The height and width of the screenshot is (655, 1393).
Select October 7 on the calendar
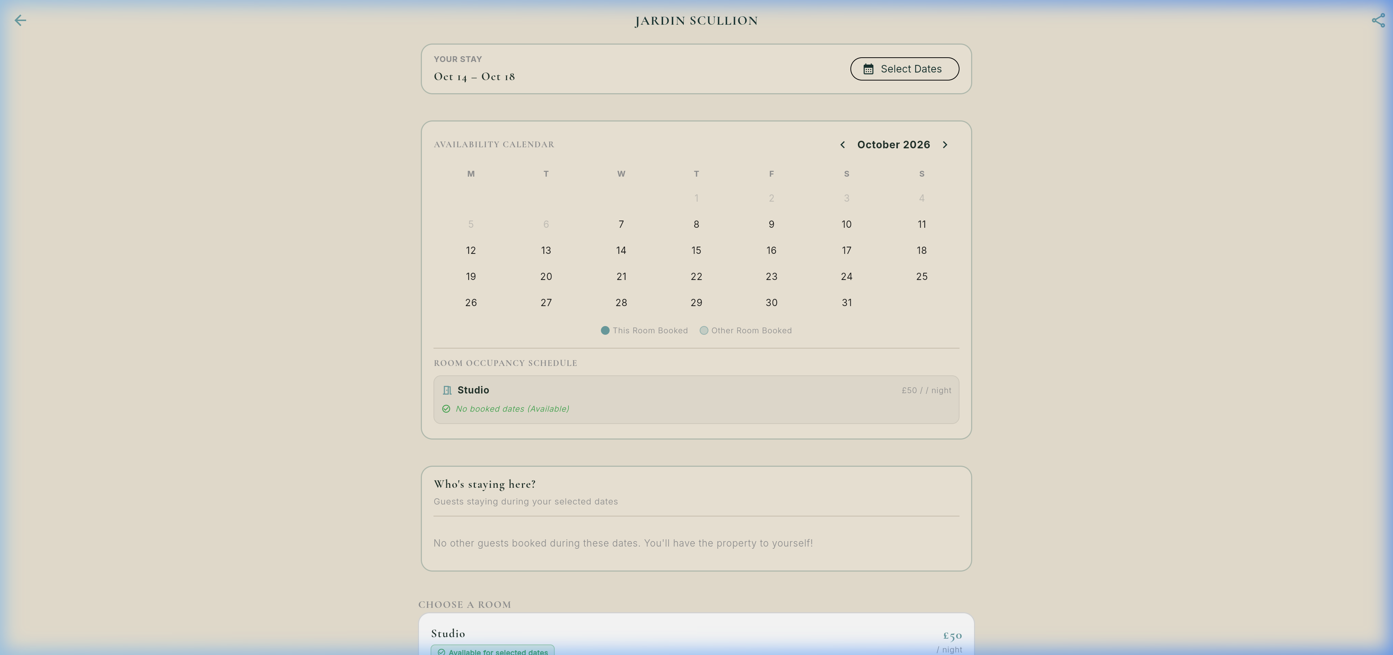click(x=621, y=224)
